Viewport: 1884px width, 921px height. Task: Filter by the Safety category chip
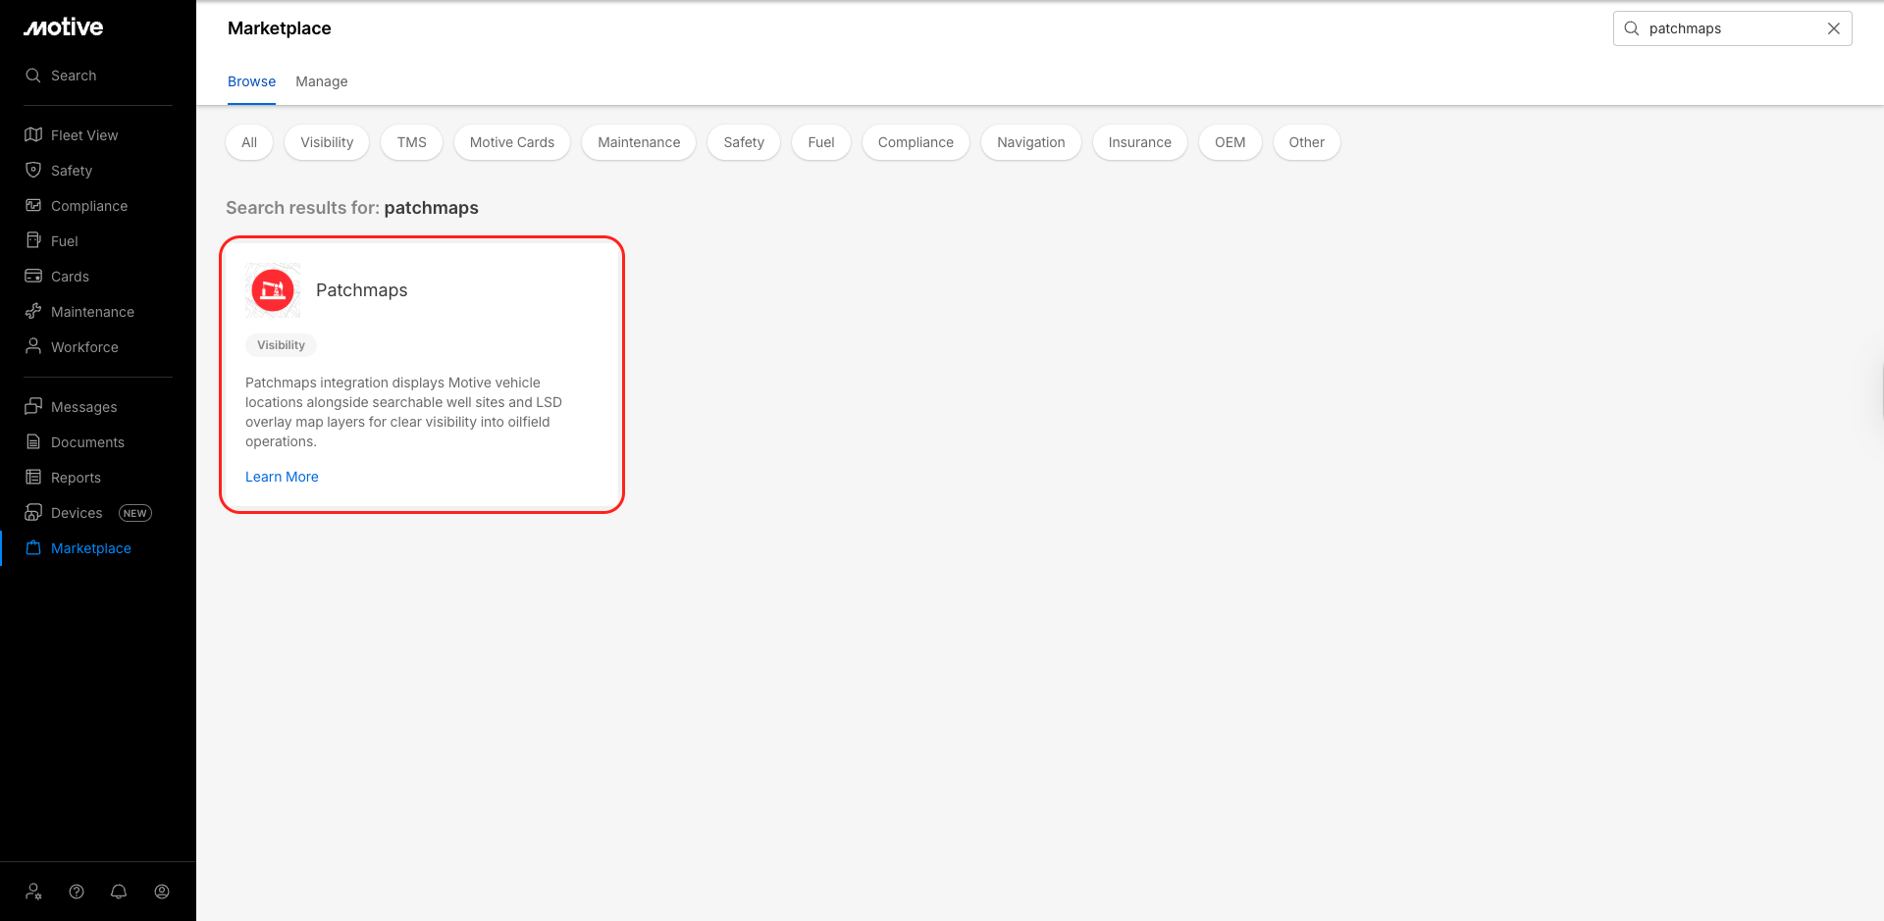(744, 142)
